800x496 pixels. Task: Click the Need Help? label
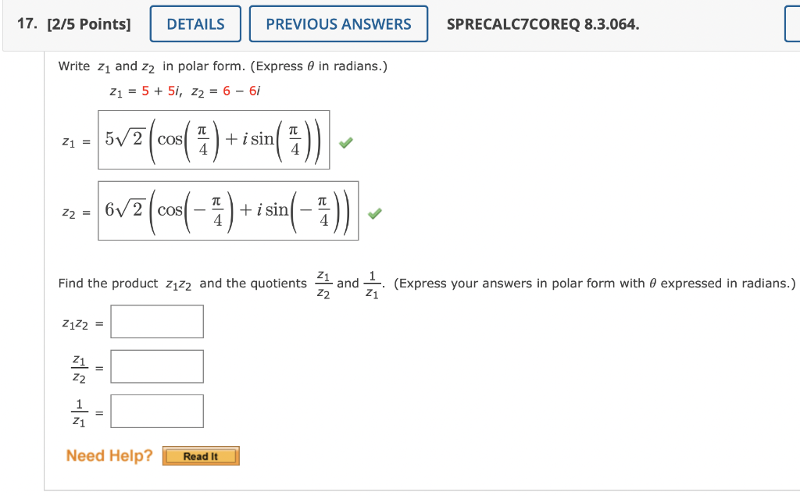click(108, 455)
